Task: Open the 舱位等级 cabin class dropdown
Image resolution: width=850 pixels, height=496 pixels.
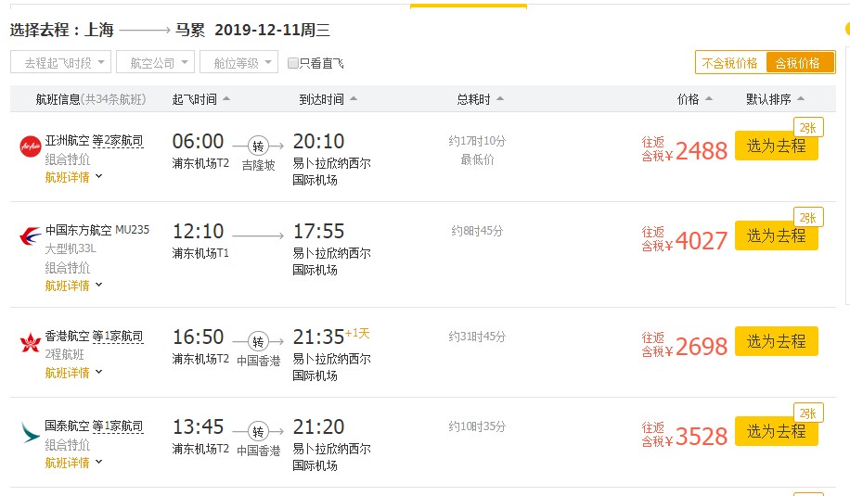Action: (238, 63)
